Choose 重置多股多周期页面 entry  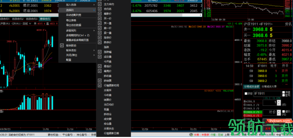(77, 40)
